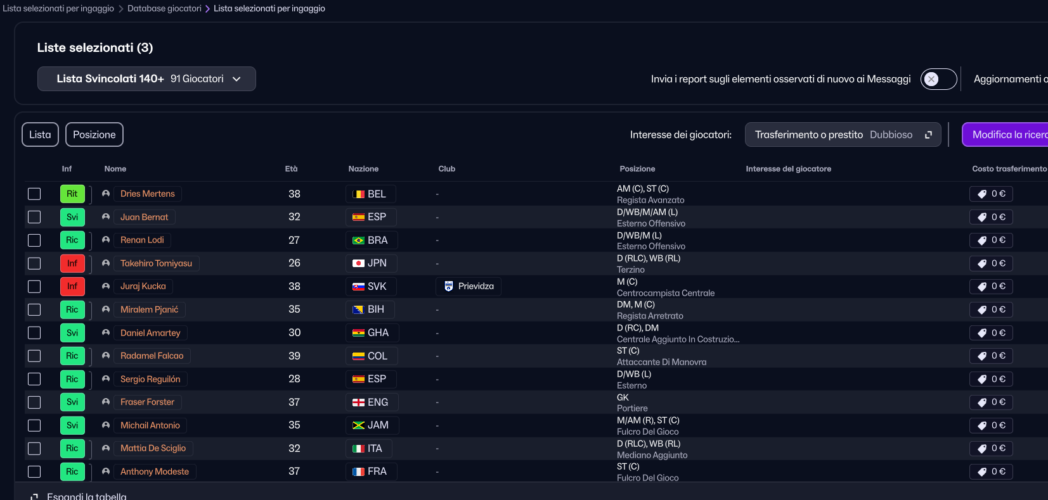This screenshot has height=500, width=1048.
Task: Click the red Inf badge for Takehiro Tomiyasu
Action: point(72,263)
